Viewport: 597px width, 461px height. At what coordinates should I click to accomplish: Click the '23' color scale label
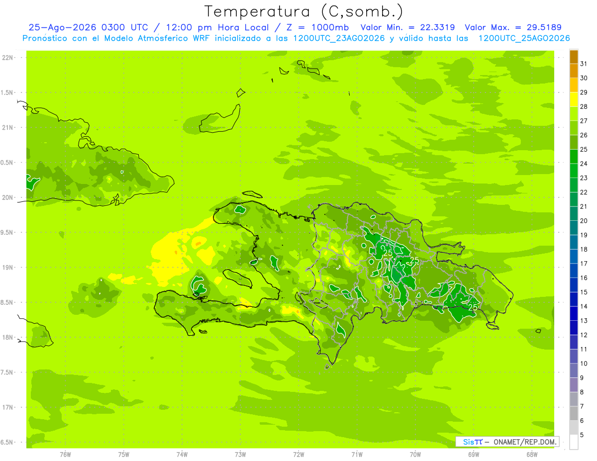coord(584,178)
